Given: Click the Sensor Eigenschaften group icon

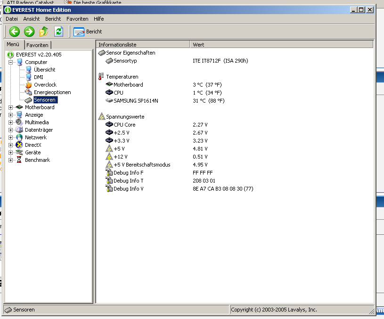Looking at the screenshot, I should coord(102,53).
